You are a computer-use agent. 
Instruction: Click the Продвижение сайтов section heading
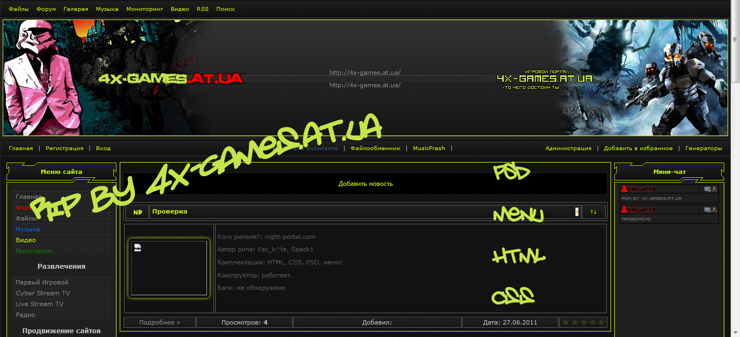61,330
